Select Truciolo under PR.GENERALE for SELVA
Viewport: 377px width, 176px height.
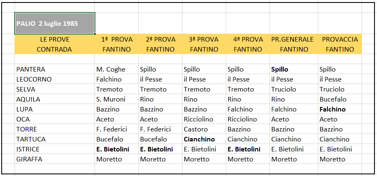(x=294, y=89)
